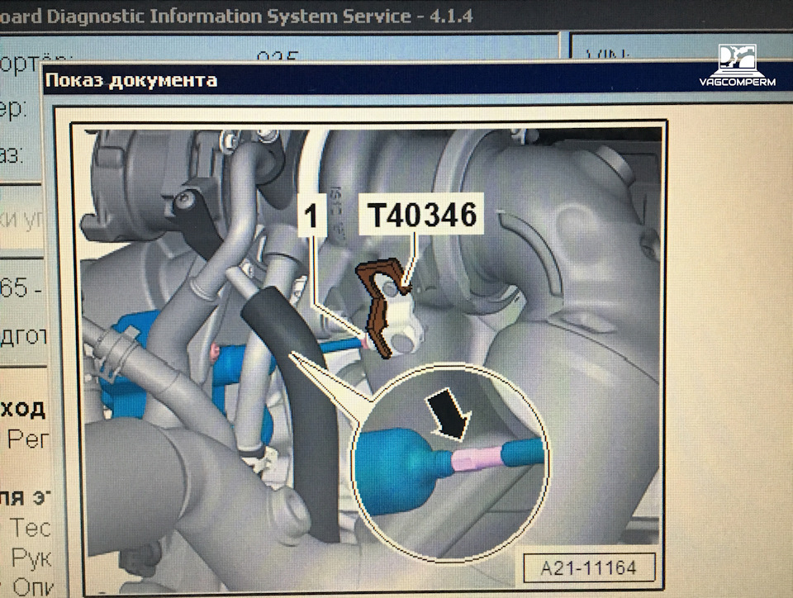
Task: Click the callout label numbered 1
Action: (x=311, y=216)
